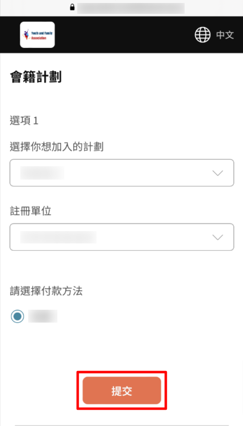Click the blurred payment method label beside the radio

(43, 316)
